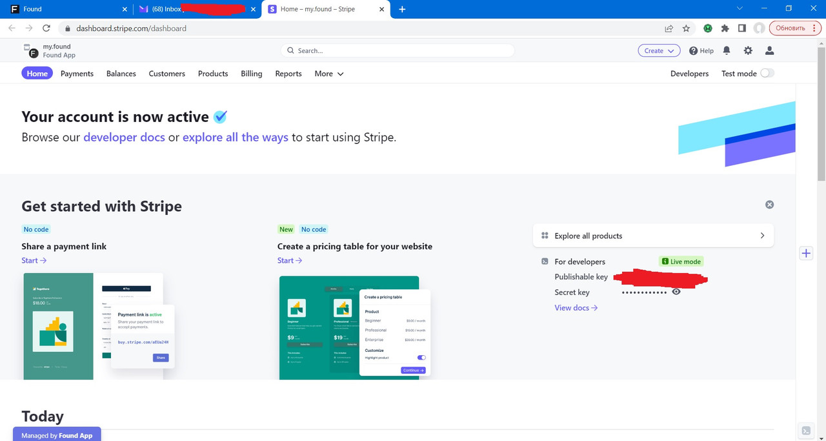Viewport: 826px width, 441px height.
Task: Close the Found browser tab
Action: coord(125,9)
